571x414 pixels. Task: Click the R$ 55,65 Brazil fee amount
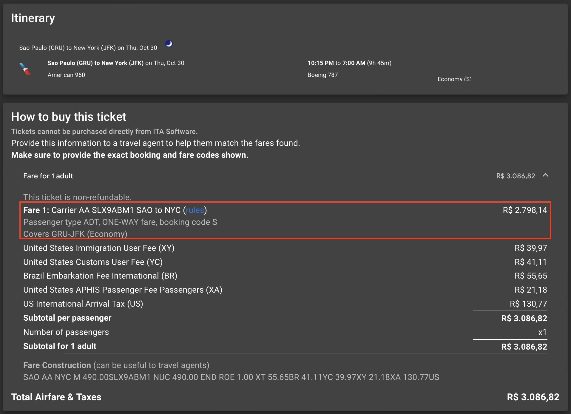pos(531,276)
